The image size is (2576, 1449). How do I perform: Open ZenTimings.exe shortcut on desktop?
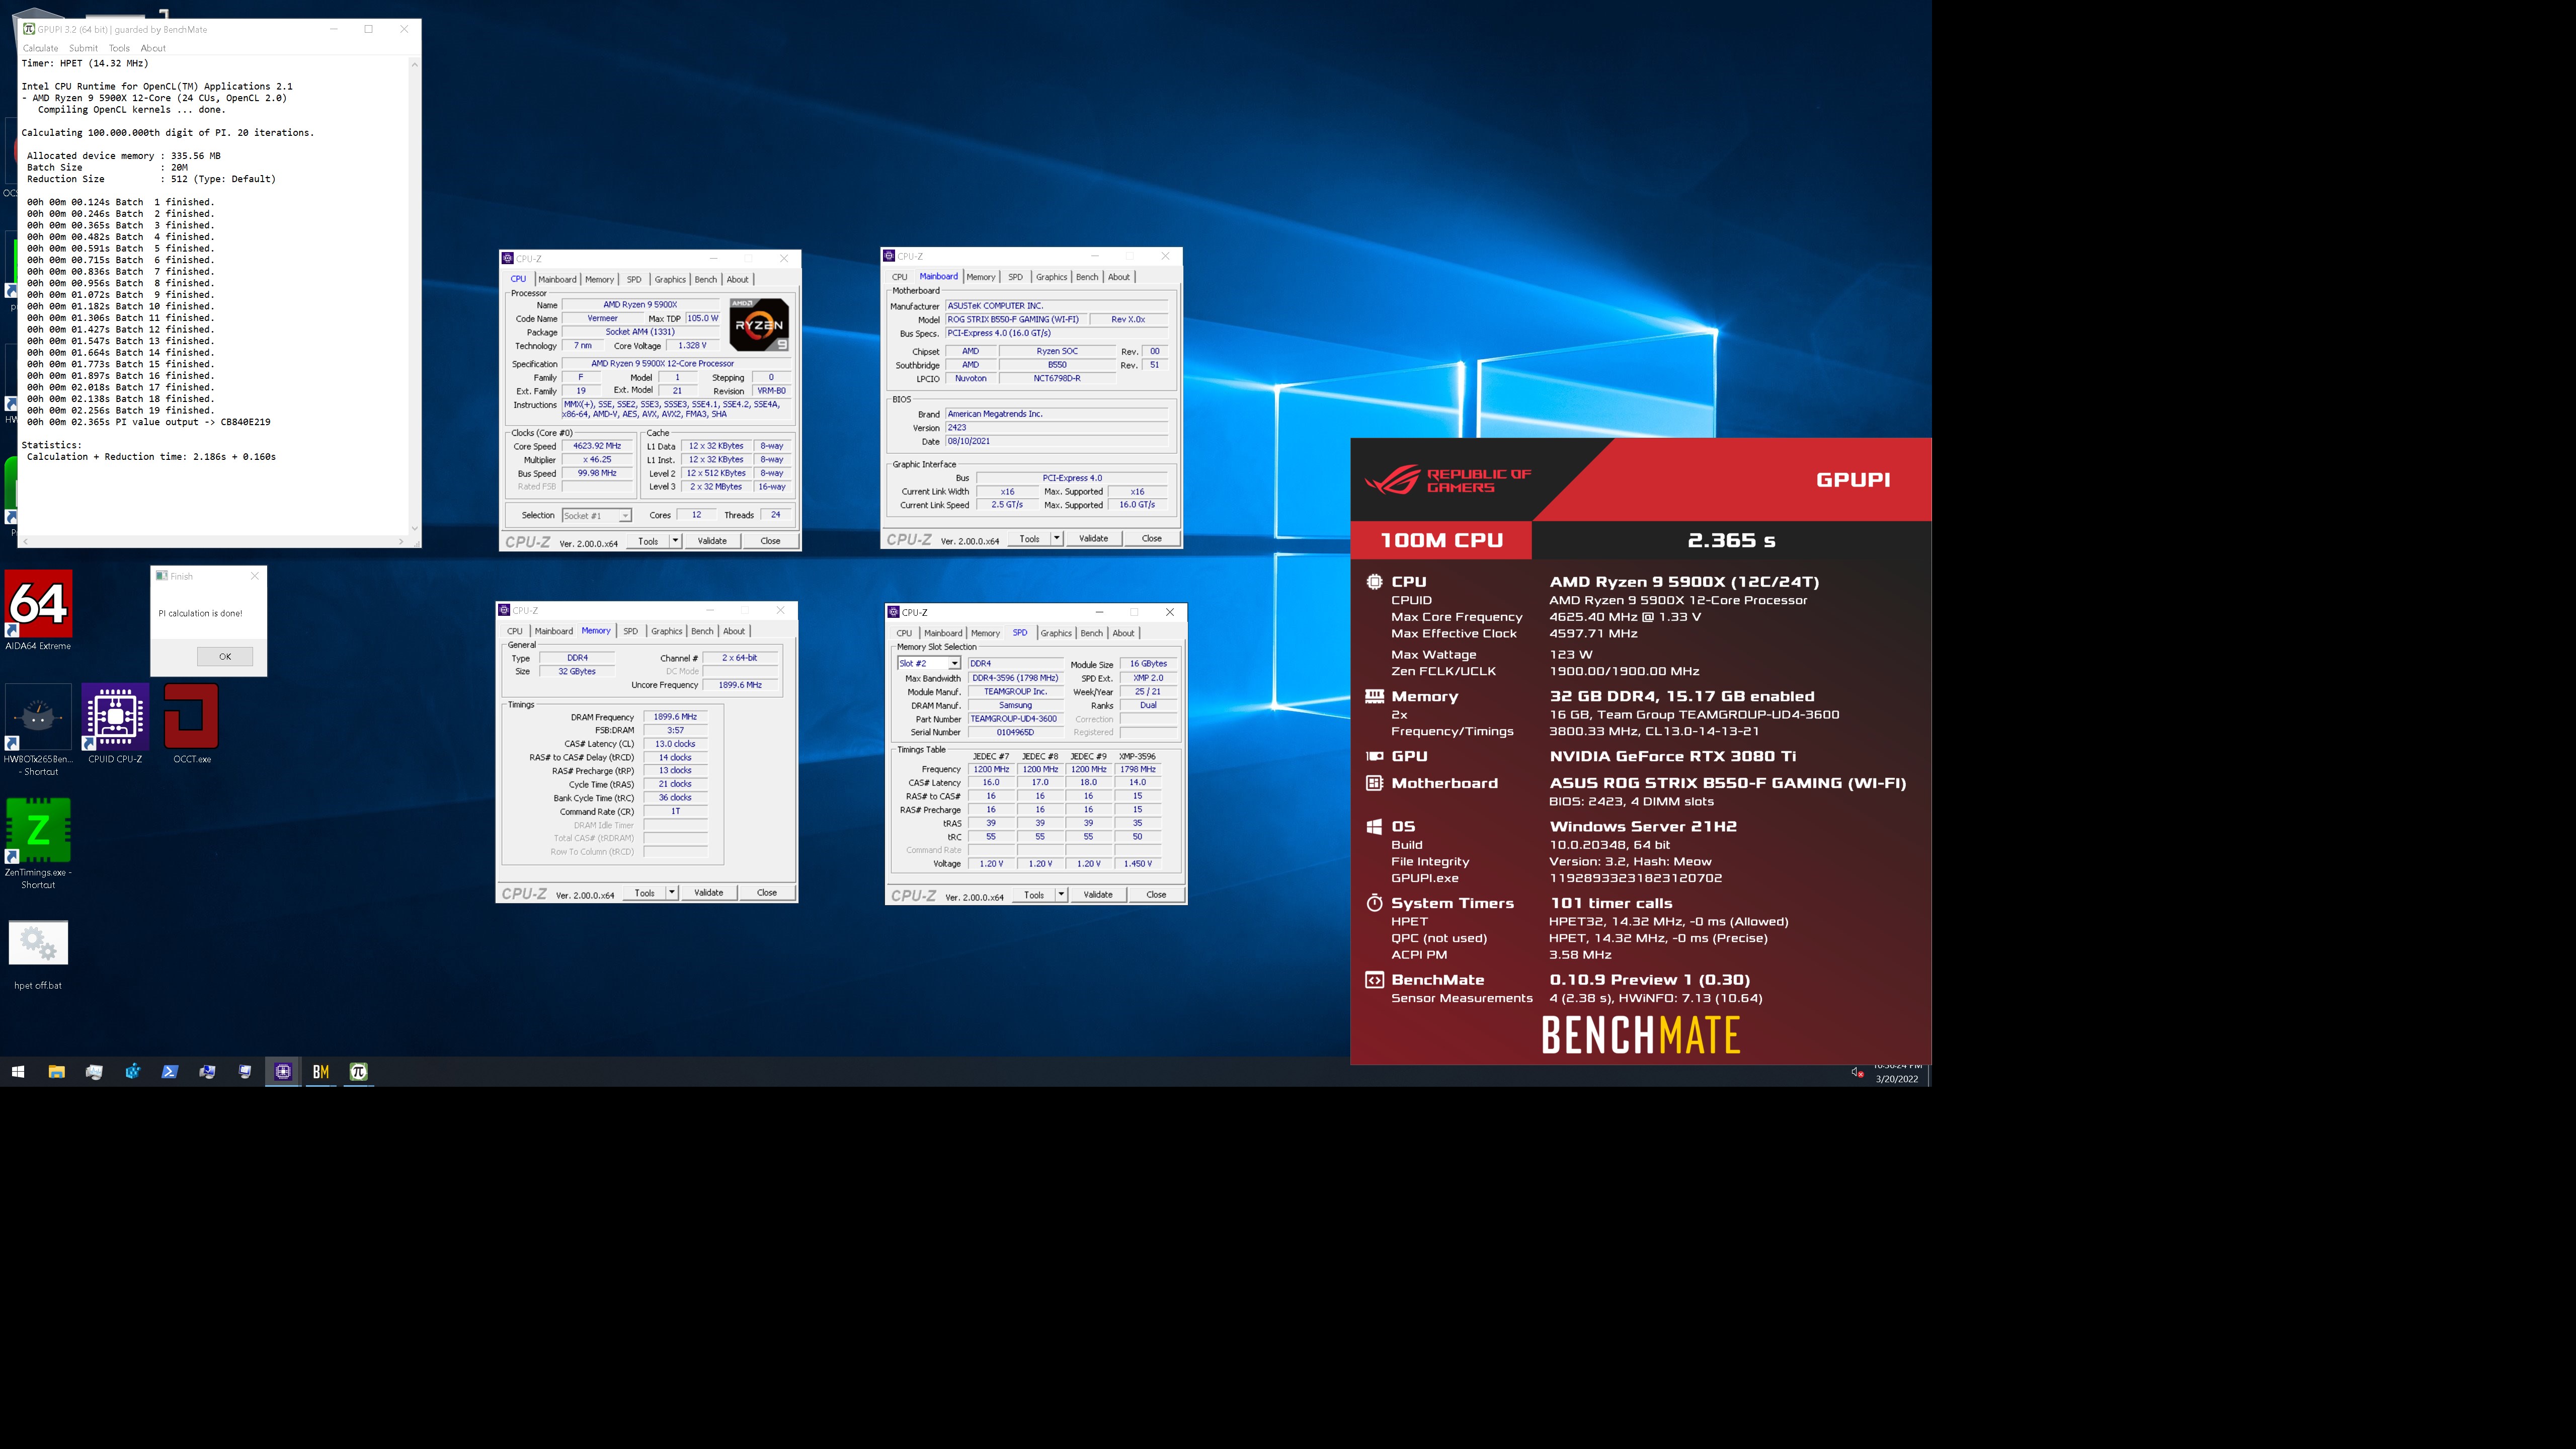click(x=38, y=843)
